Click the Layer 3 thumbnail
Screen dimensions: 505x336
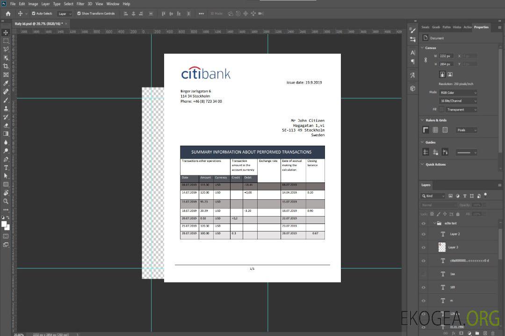[x=442, y=247]
